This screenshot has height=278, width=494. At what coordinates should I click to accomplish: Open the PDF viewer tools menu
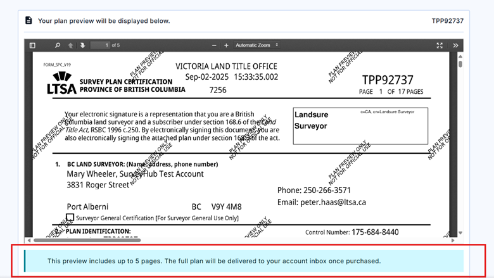coord(455,46)
